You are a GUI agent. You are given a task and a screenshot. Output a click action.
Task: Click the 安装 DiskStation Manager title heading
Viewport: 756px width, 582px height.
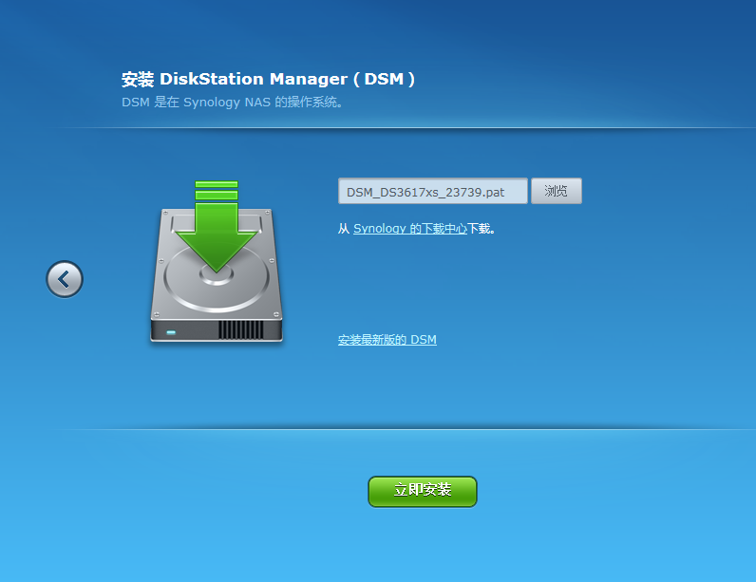click(268, 79)
